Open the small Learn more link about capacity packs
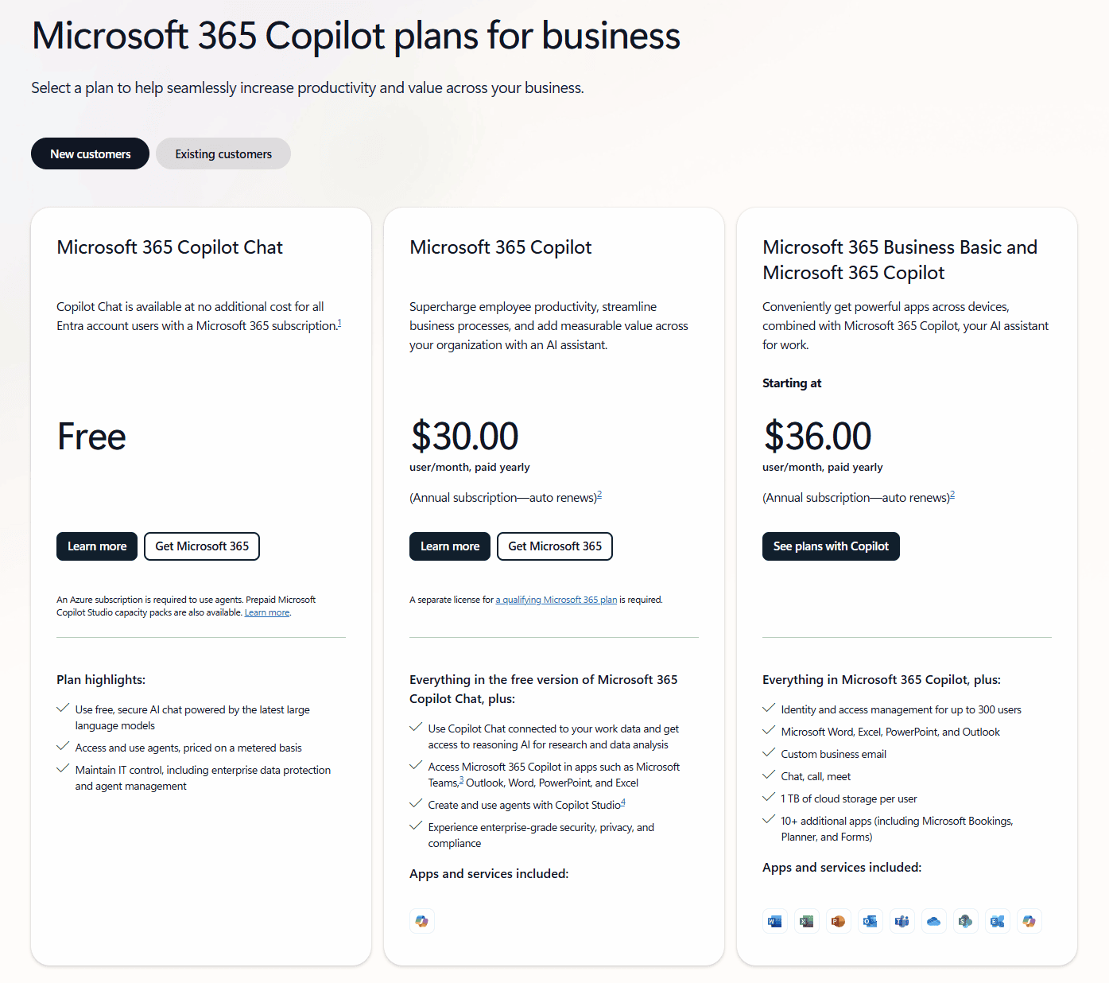This screenshot has width=1109, height=983. [x=267, y=612]
